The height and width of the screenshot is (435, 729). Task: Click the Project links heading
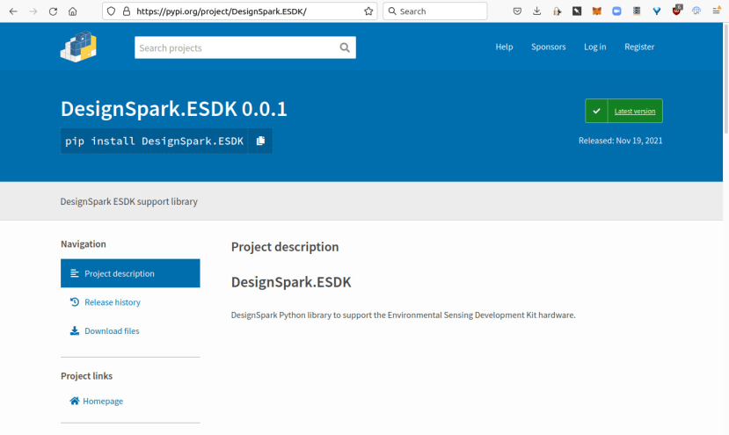(x=86, y=376)
